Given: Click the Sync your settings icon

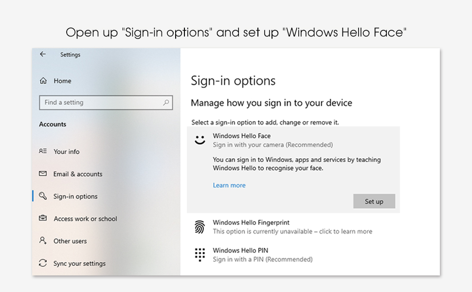Looking at the screenshot, I should coord(43,263).
